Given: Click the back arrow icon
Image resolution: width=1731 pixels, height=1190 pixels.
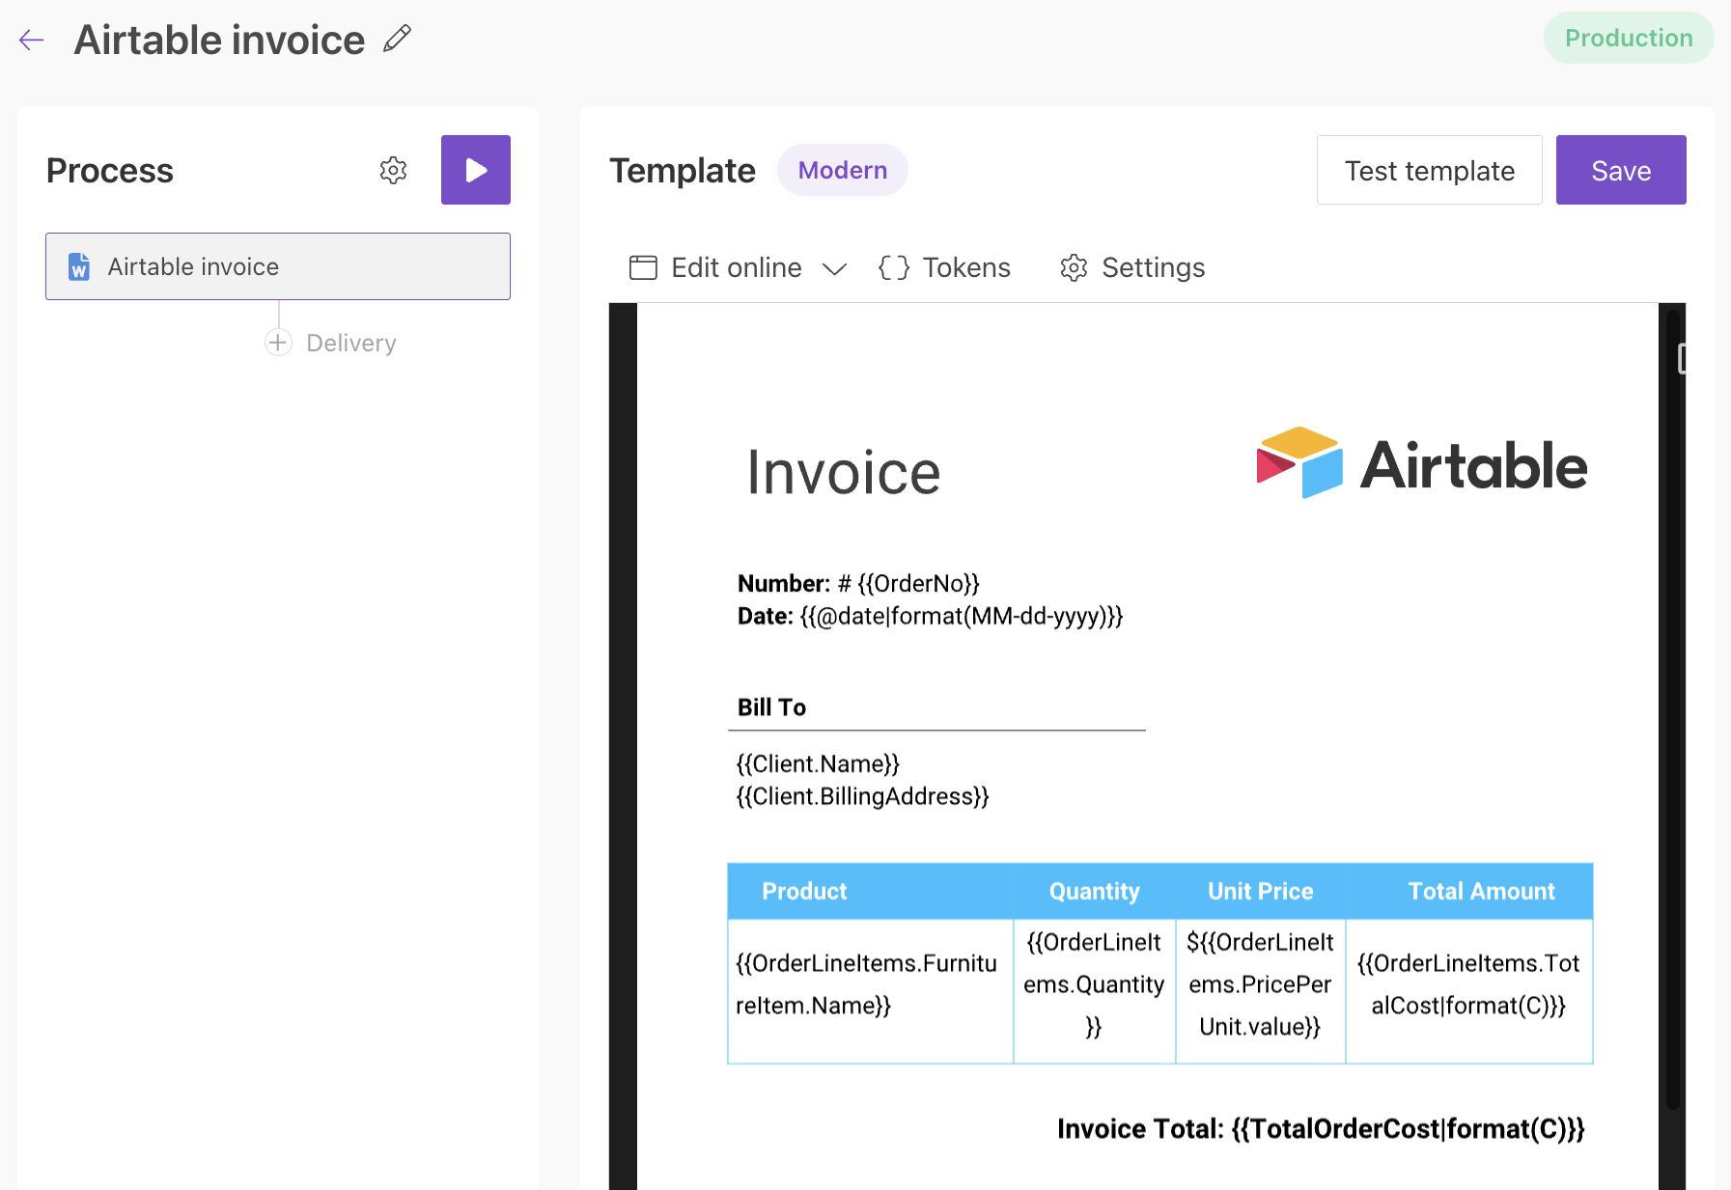Looking at the screenshot, I should [32, 40].
